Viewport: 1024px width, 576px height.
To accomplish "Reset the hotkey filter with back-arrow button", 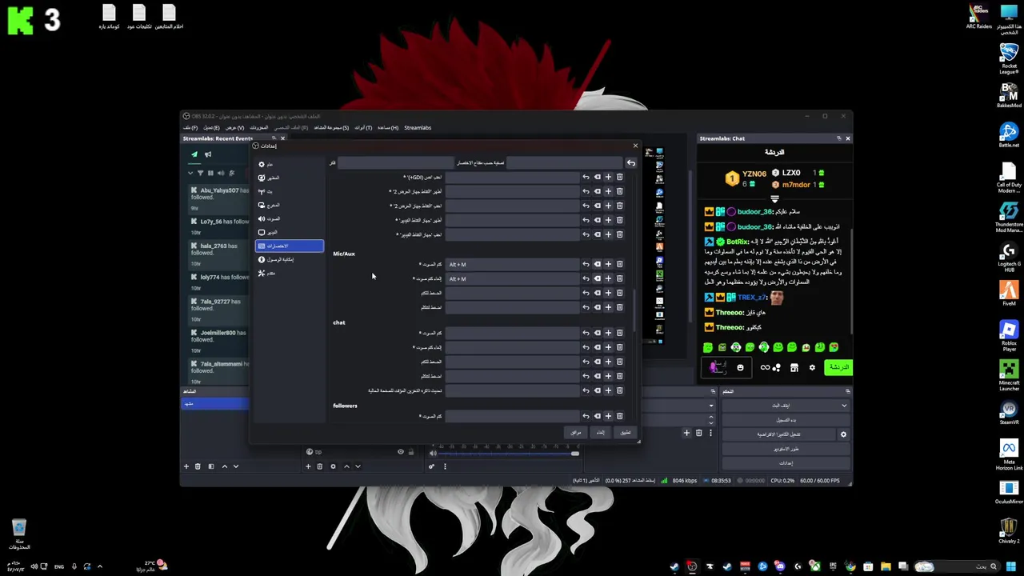I will tap(631, 163).
